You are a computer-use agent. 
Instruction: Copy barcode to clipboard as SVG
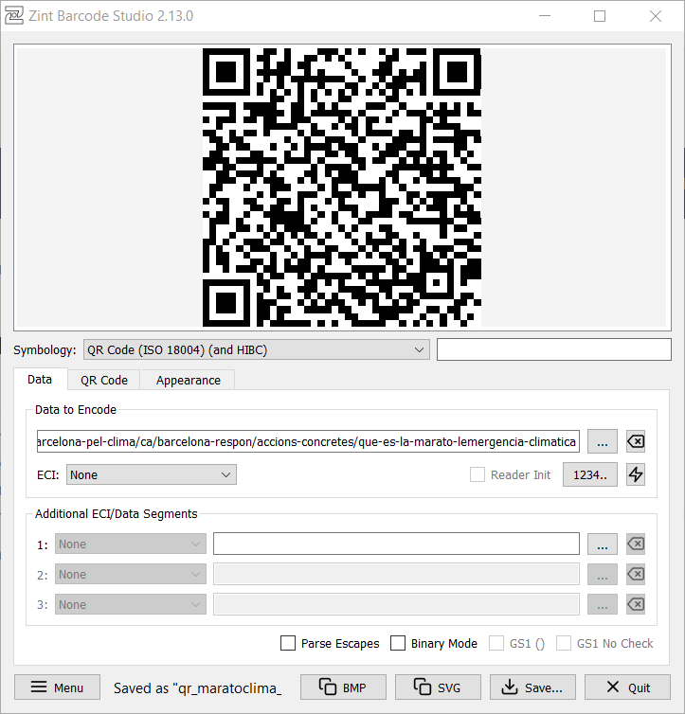click(438, 687)
